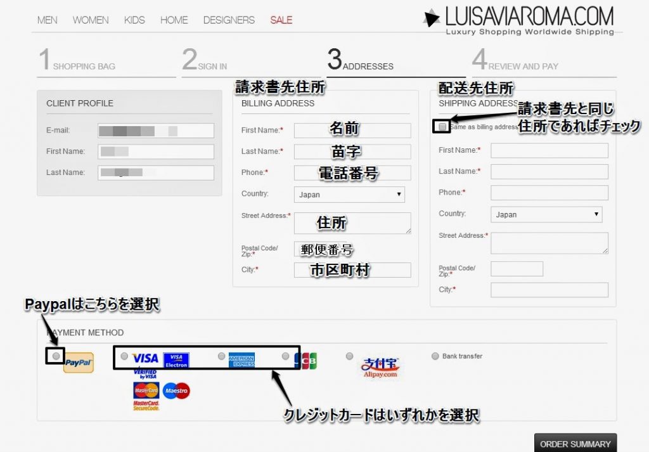Click client profile E-mail field
Screen dimensions: 649x452
156,131
